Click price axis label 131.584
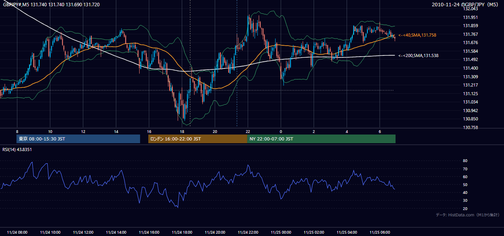This screenshot has height=236, width=504. [x=470, y=51]
